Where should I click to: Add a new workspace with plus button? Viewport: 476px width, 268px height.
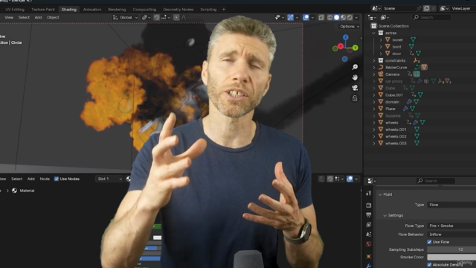[224, 10]
